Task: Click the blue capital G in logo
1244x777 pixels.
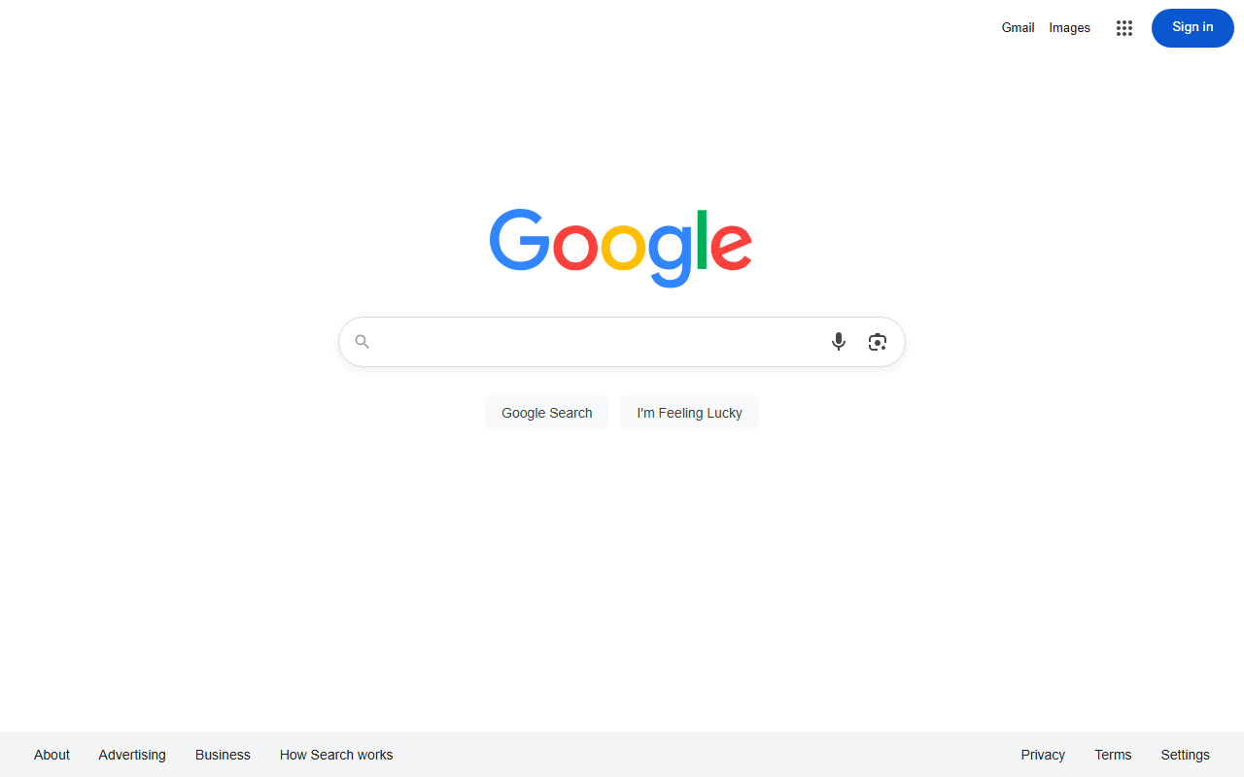Action: point(519,239)
